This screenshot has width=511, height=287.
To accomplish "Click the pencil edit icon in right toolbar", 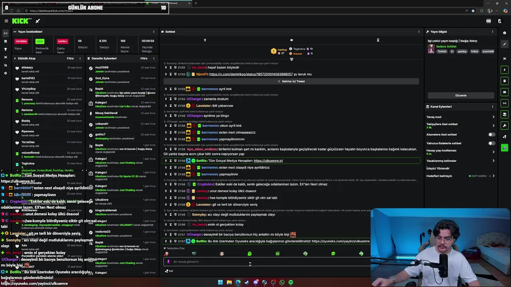I will [x=505, y=44].
